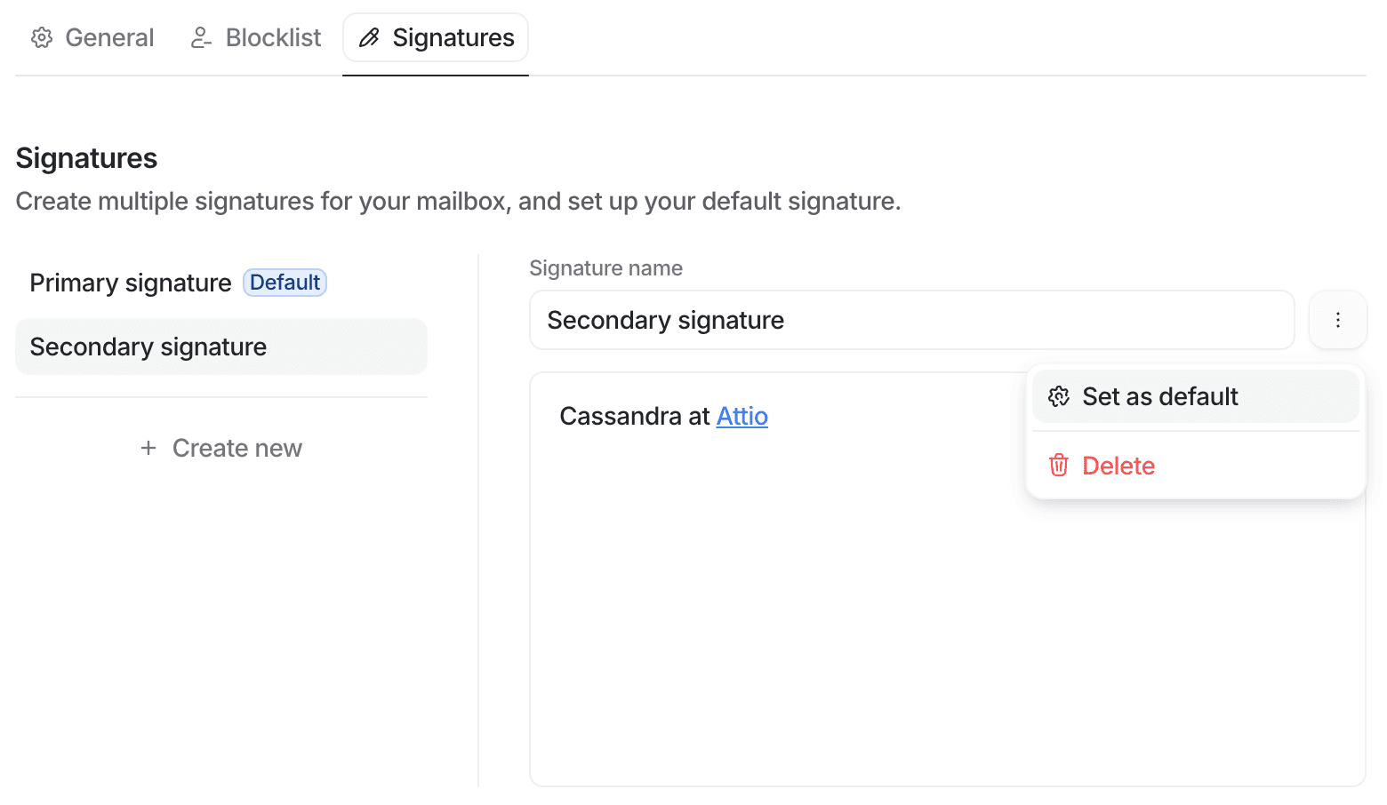Image resolution: width=1387 pixels, height=805 pixels.
Task: Open the Blocklist tab
Action: (256, 37)
